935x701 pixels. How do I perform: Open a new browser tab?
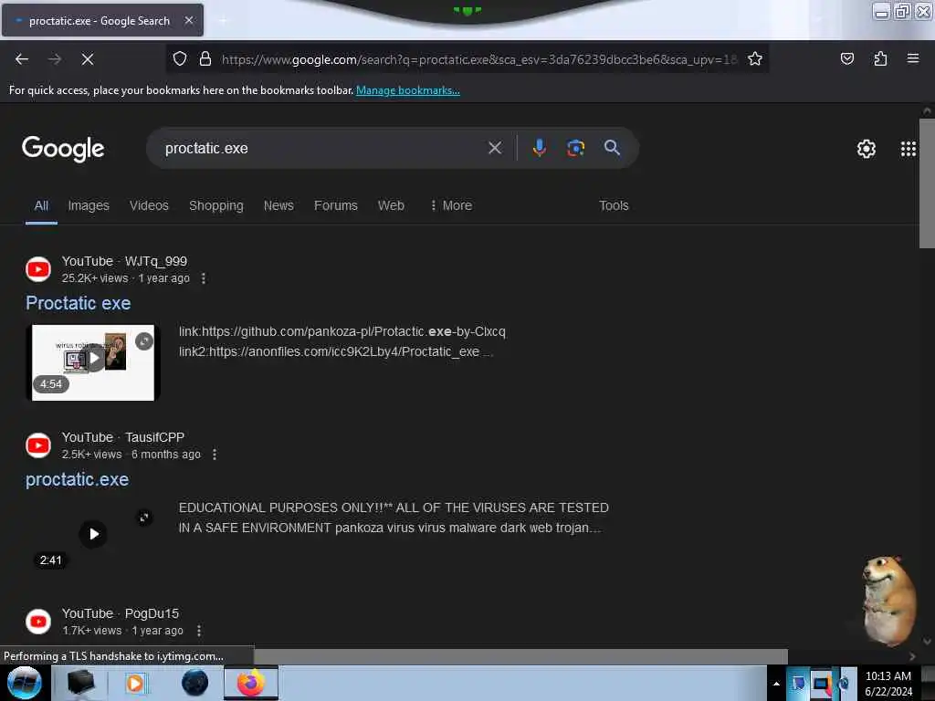pyautogui.click(x=223, y=20)
